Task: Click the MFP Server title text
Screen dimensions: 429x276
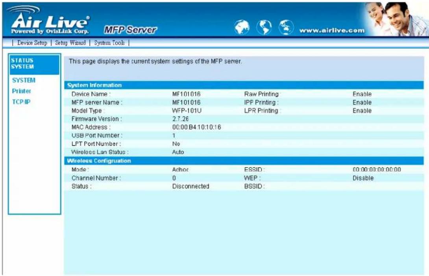Action: (130, 30)
